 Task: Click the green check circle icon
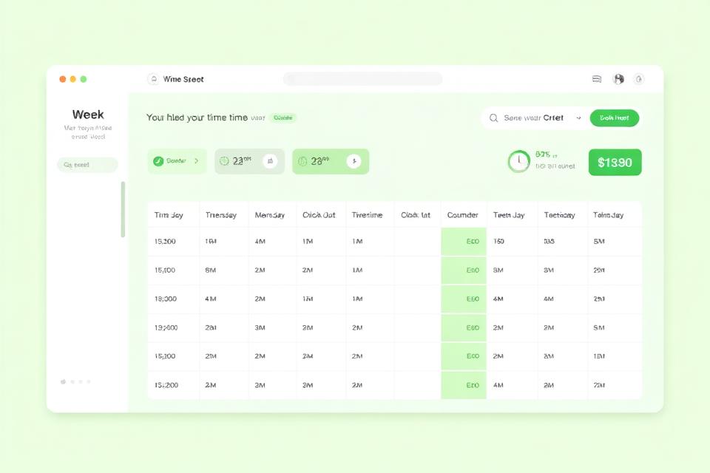158,161
